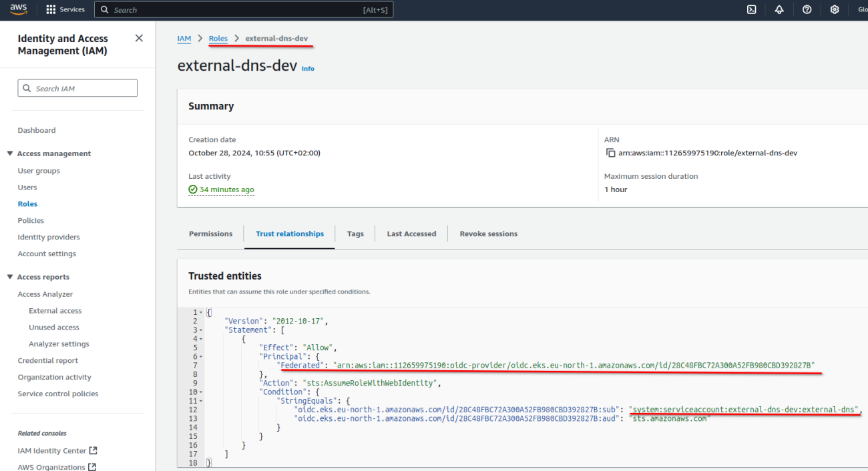Click the 34 minutes ago last activity
This screenshot has height=471, width=868.
[x=222, y=189]
